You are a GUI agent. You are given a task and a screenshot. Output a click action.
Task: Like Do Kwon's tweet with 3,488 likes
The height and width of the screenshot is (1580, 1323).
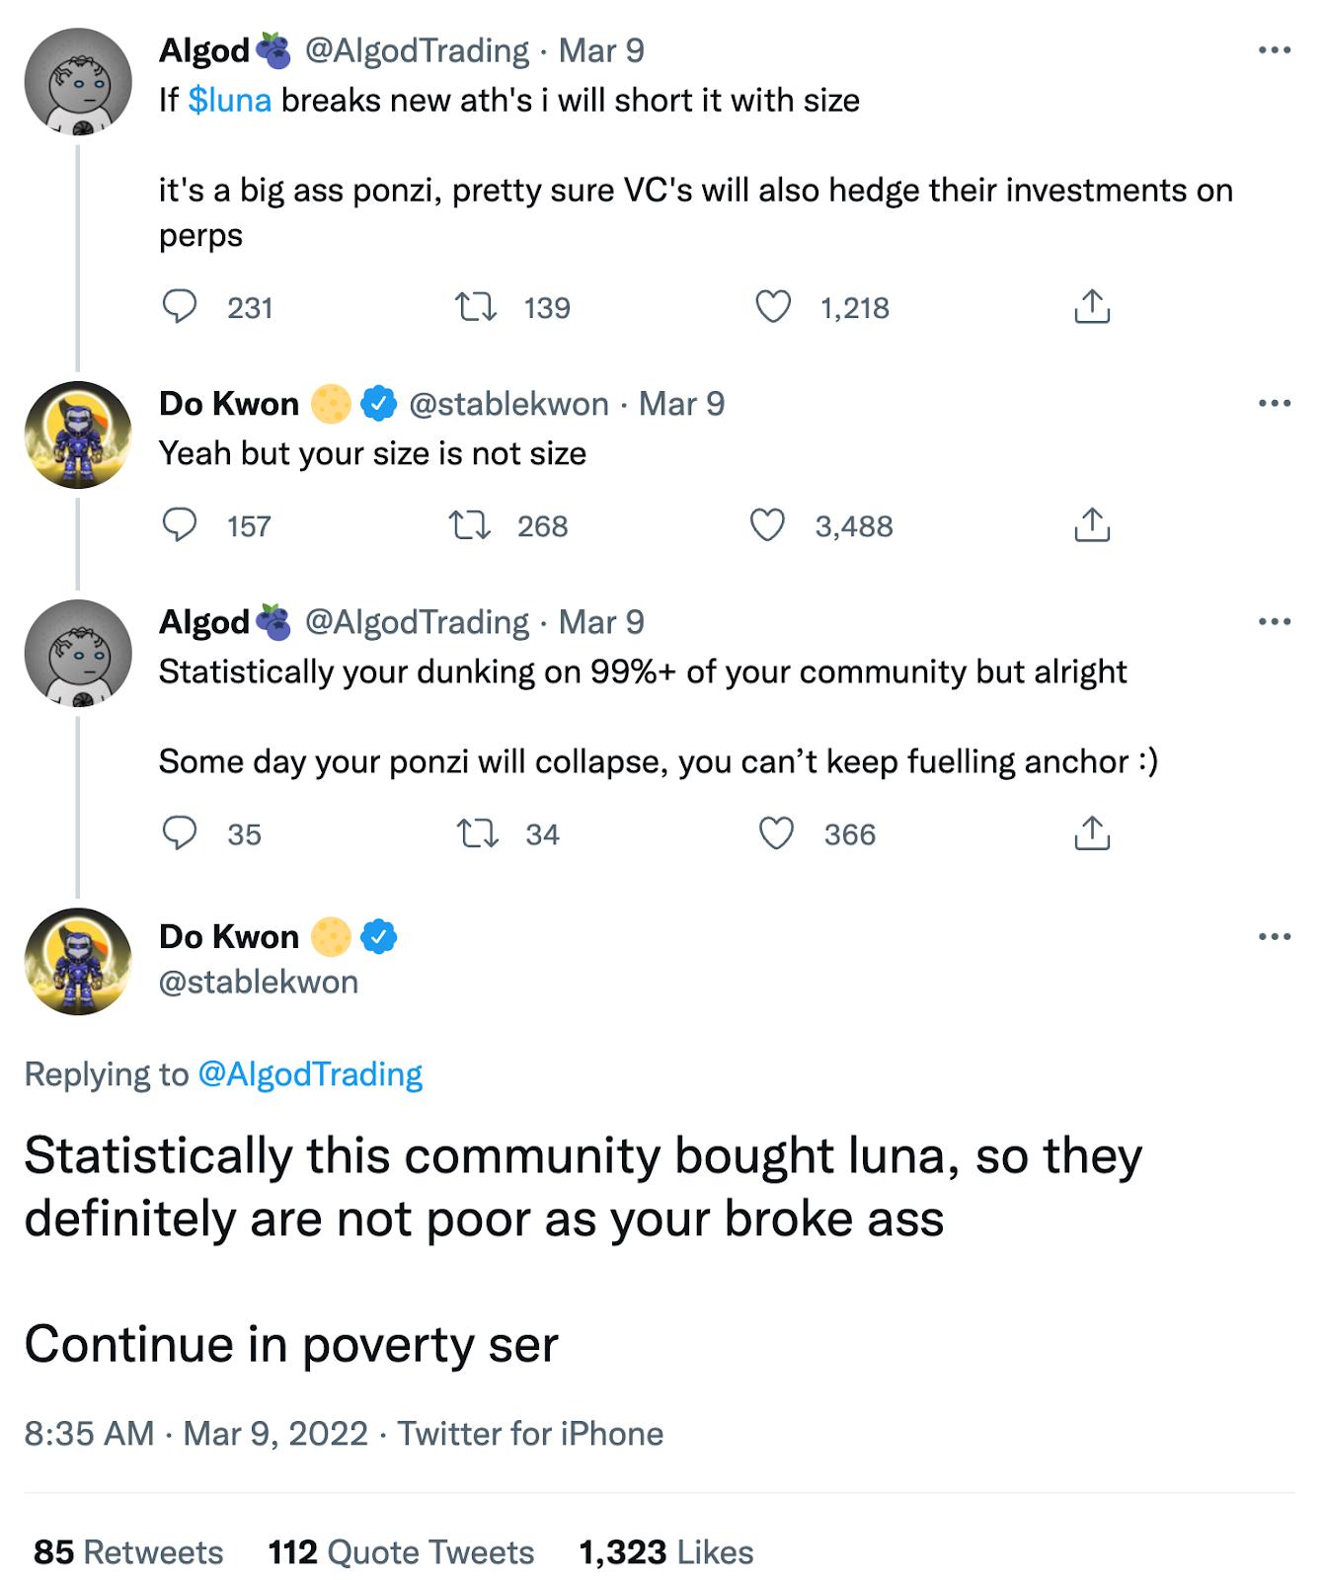(768, 525)
